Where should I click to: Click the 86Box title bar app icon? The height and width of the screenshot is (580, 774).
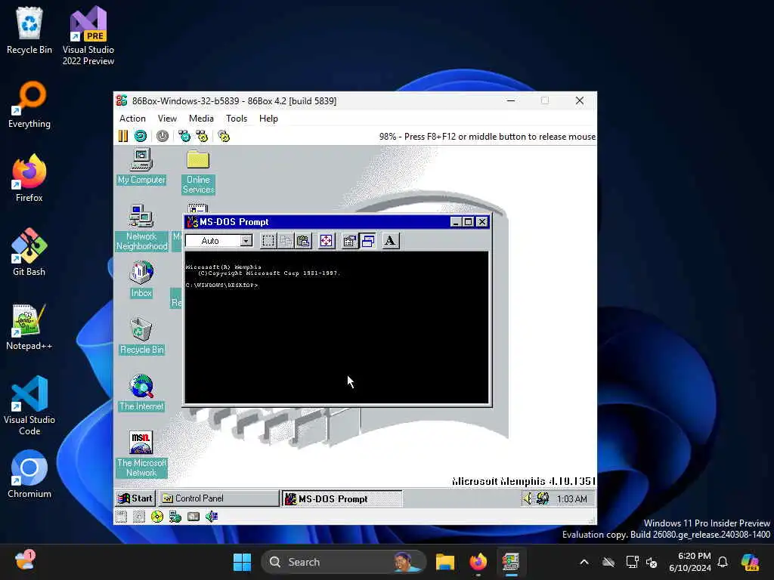pos(122,100)
